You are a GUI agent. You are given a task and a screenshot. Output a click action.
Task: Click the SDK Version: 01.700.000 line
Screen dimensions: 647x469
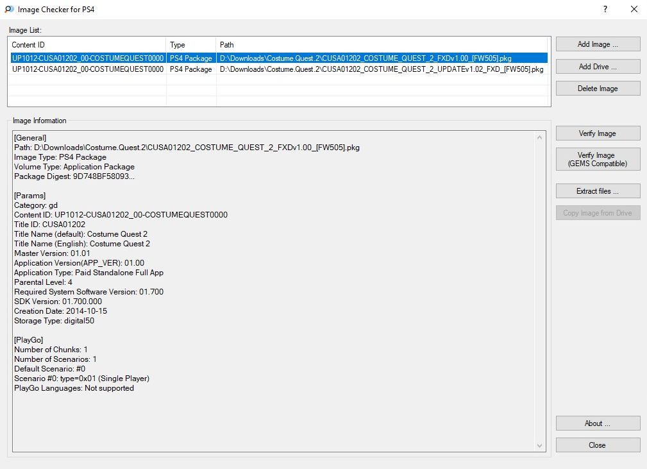pyautogui.click(x=58, y=302)
